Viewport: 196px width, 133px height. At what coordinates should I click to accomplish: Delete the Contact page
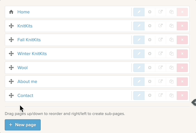point(182,95)
